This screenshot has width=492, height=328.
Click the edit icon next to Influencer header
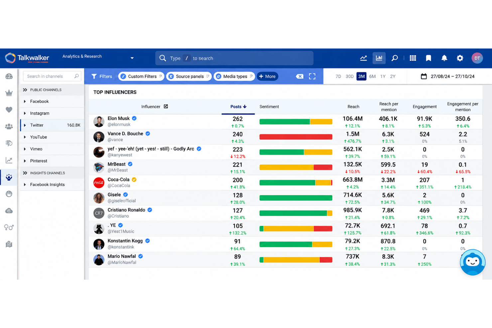click(166, 106)
